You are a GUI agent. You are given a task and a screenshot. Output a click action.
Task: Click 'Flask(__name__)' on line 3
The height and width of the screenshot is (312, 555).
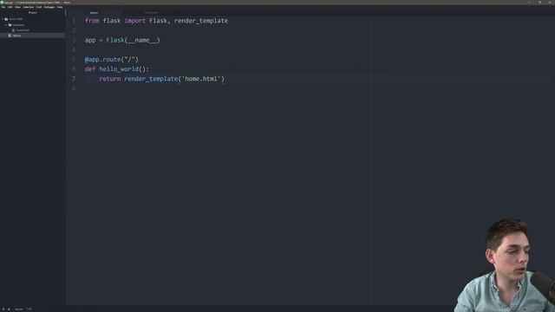tap(133, 40)
